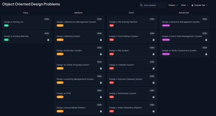The height and width of the screenshot is (116, 216).
Task: Open Design a Payment Gateway System title
Action: tap(126, 79)
